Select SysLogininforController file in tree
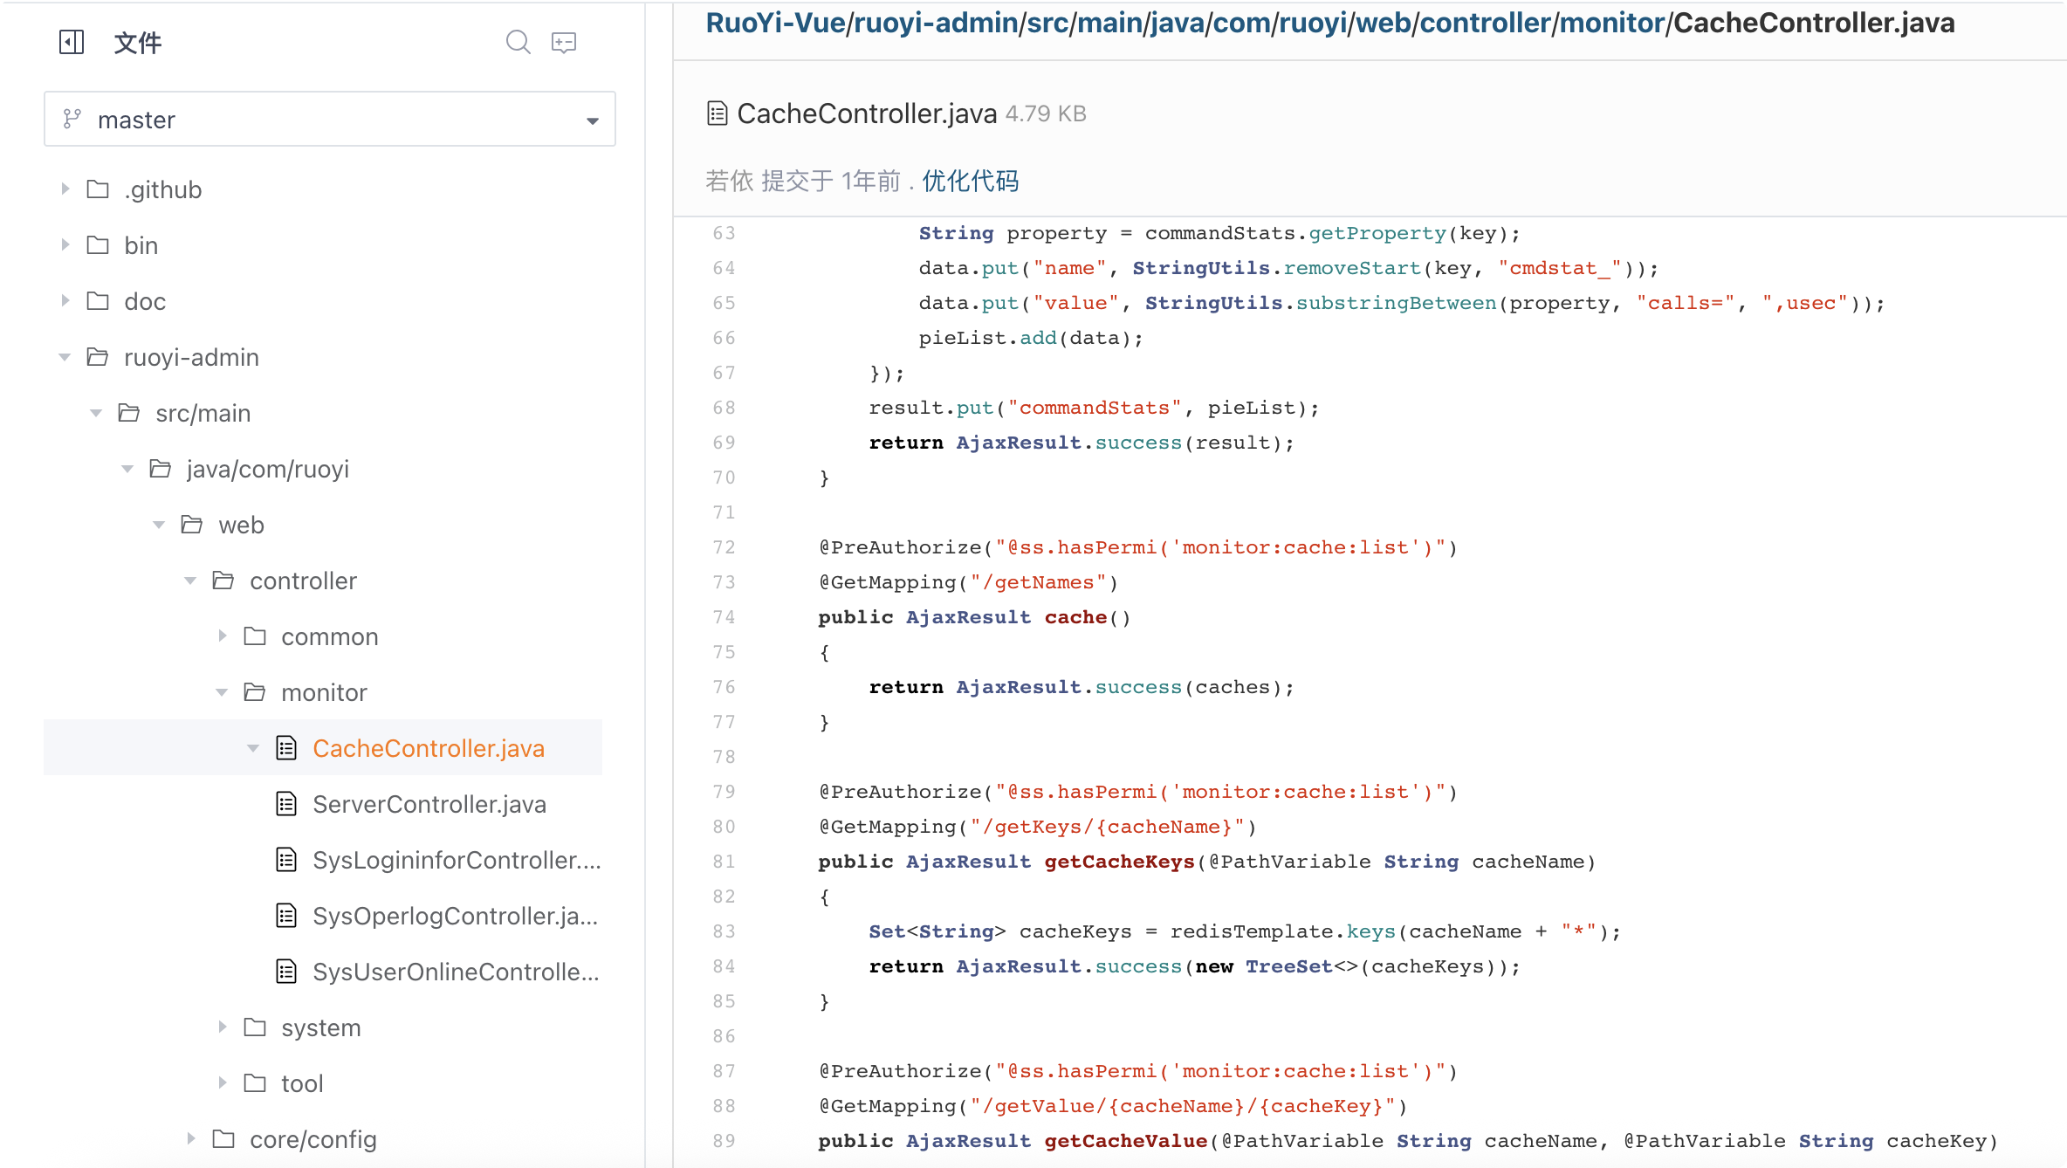Image resolution: width=2067 pixels, height=1168 pixels. click(x=456, y=860)
